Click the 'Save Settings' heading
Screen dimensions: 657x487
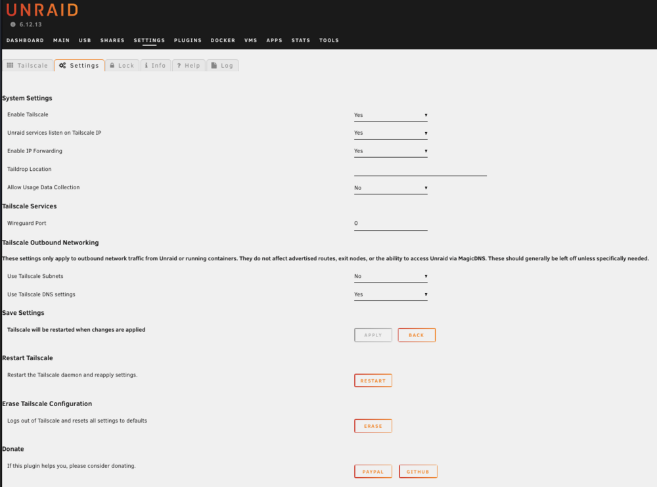(23, 313)
